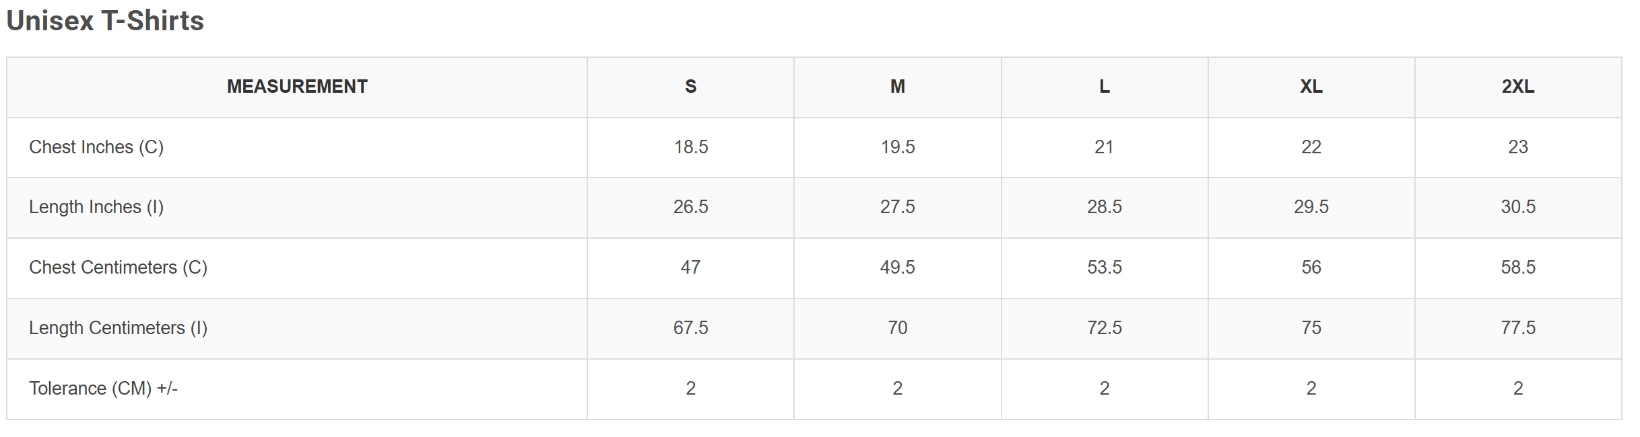
Task: Click the 29.5 length inches cell
Action: [1311, 207]
